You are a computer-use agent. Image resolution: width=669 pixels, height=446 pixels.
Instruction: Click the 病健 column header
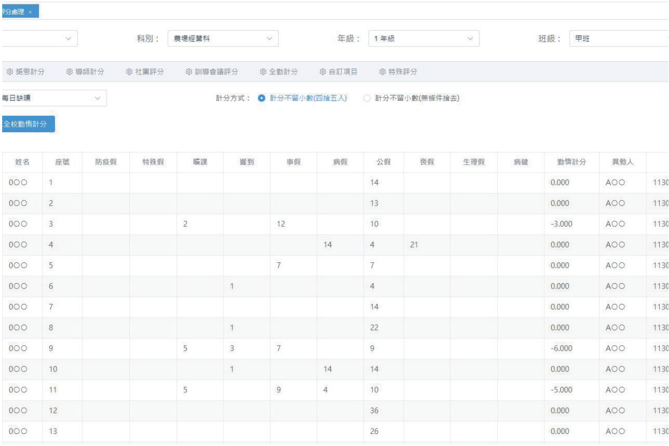[521, 162]
